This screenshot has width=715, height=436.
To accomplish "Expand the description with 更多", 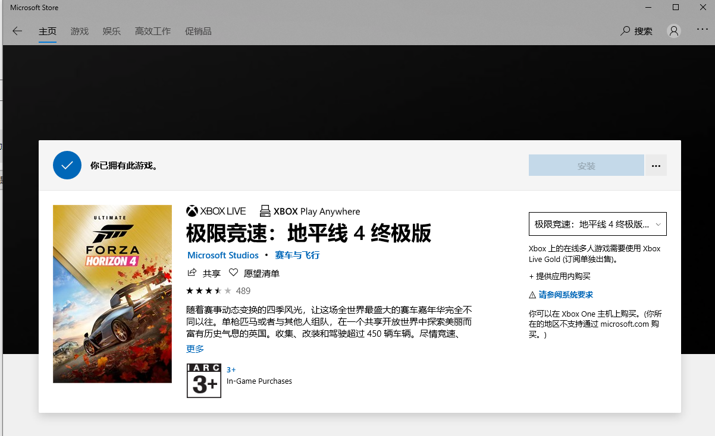I will click(x=195, y=349).
